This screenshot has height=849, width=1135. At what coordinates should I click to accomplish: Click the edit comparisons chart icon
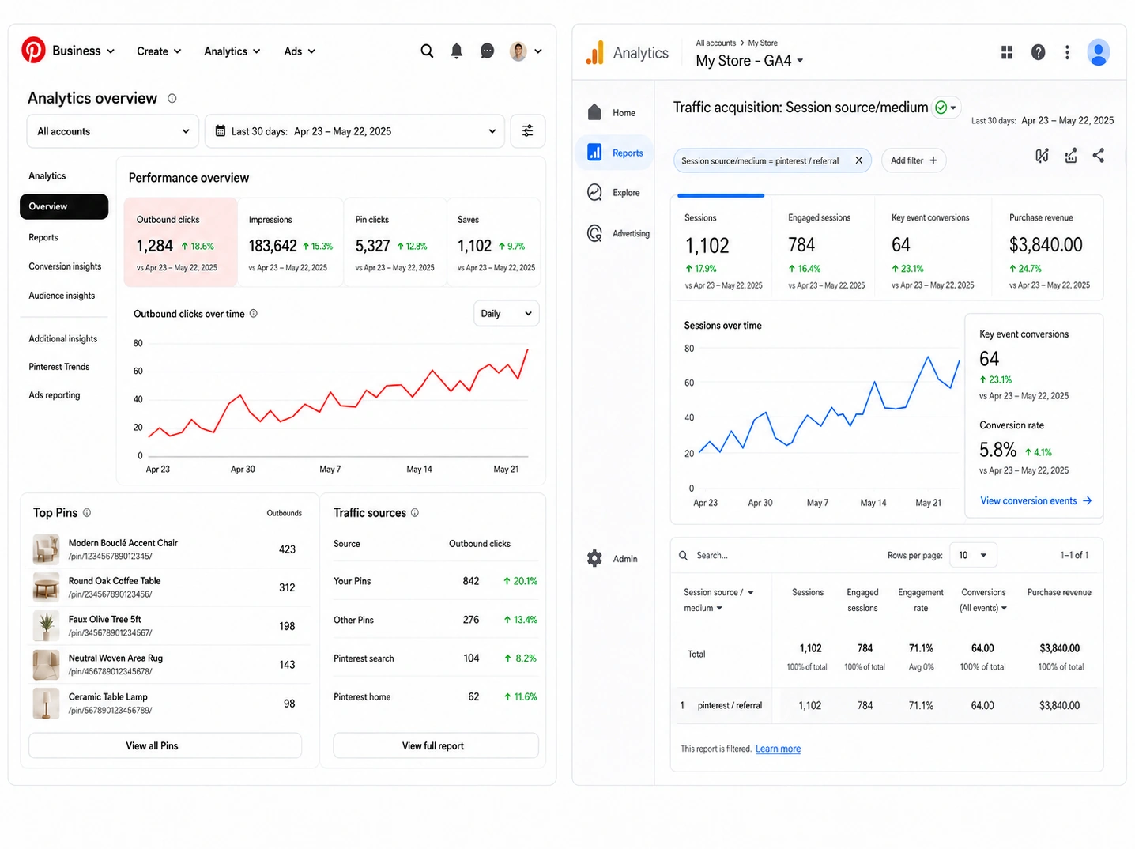pyautogui.click(x=1043, y=156)
